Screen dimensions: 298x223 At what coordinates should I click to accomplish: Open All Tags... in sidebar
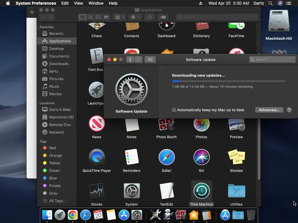tap(57, 201)
